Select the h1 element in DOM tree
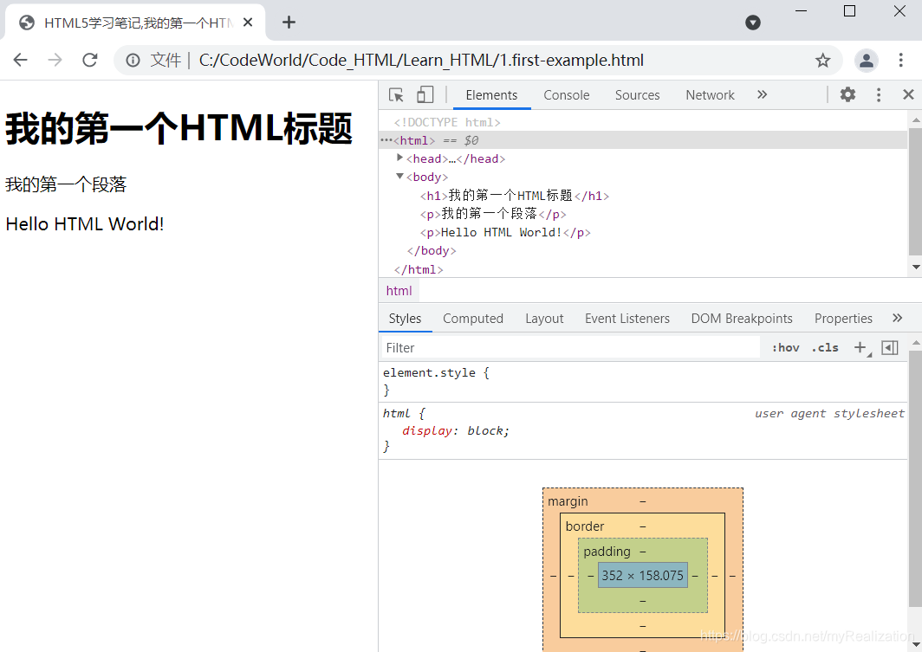 point(515,196)
